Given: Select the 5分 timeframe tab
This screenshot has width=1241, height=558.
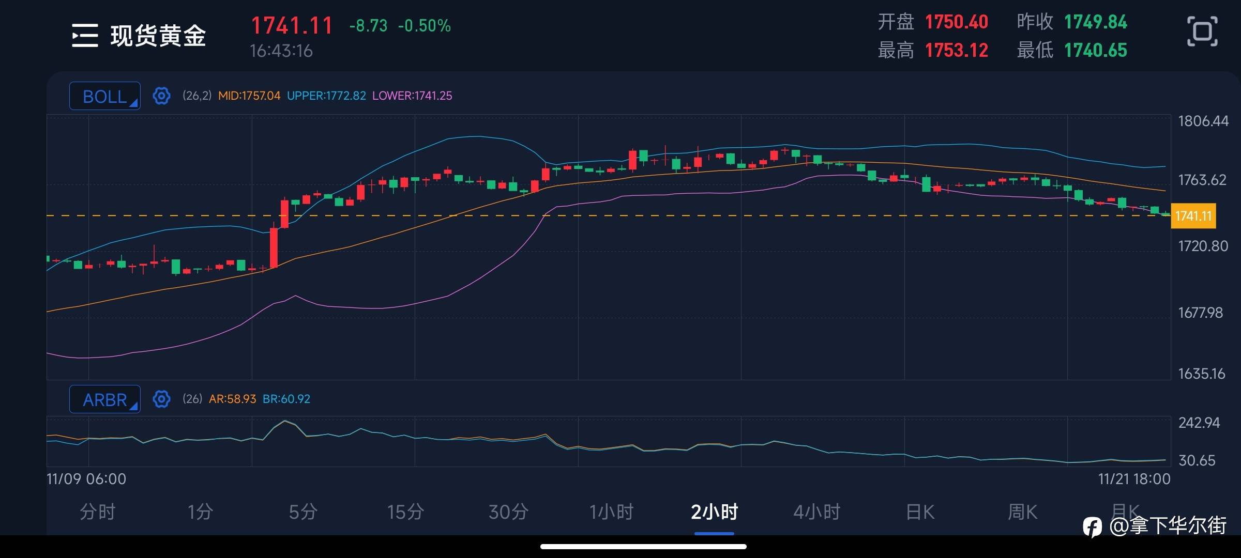Looking at the screenshot, I should [303, 512].
